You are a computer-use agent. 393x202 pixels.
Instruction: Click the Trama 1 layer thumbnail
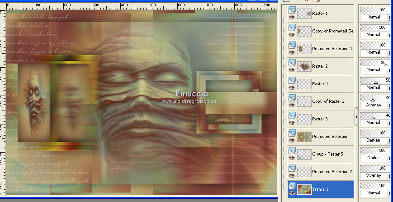click(x=304, y=189)
